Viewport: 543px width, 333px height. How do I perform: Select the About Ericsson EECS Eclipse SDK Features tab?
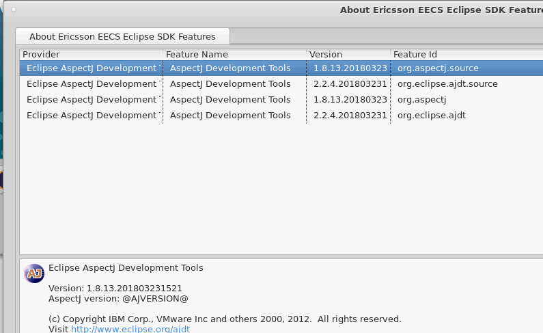coord(122,36)
